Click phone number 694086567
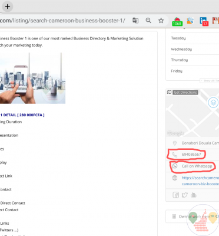 click(191, 155)
